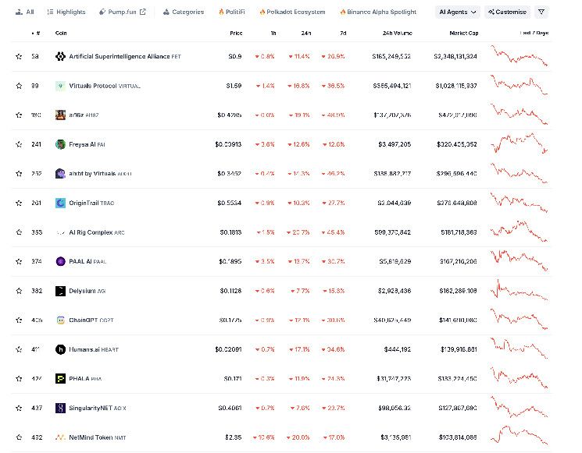Click the Artificial Superintelligence Alliance coin logo

(x=60, y=56)
